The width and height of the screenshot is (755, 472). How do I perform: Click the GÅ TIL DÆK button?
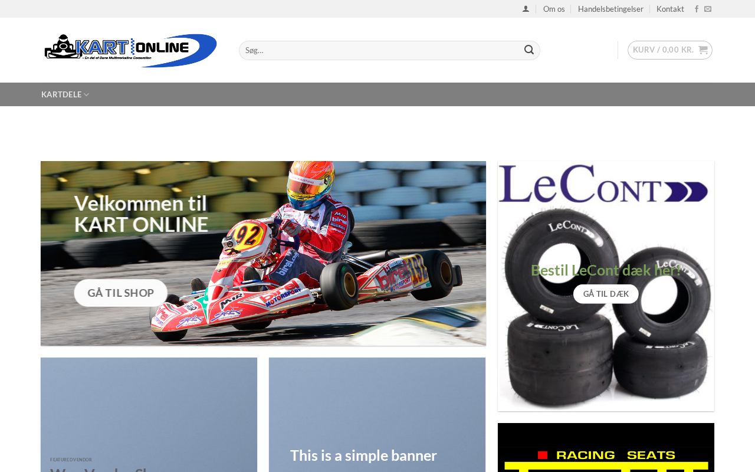[x=606, y=294]
